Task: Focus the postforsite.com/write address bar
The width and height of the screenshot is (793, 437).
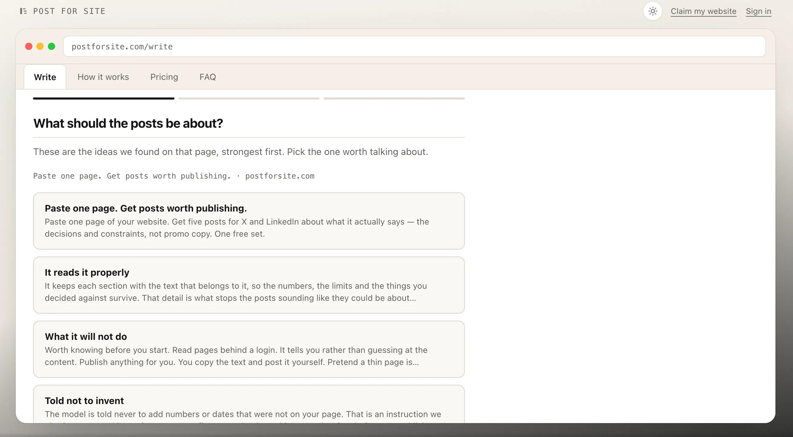Action: point(414,46)
